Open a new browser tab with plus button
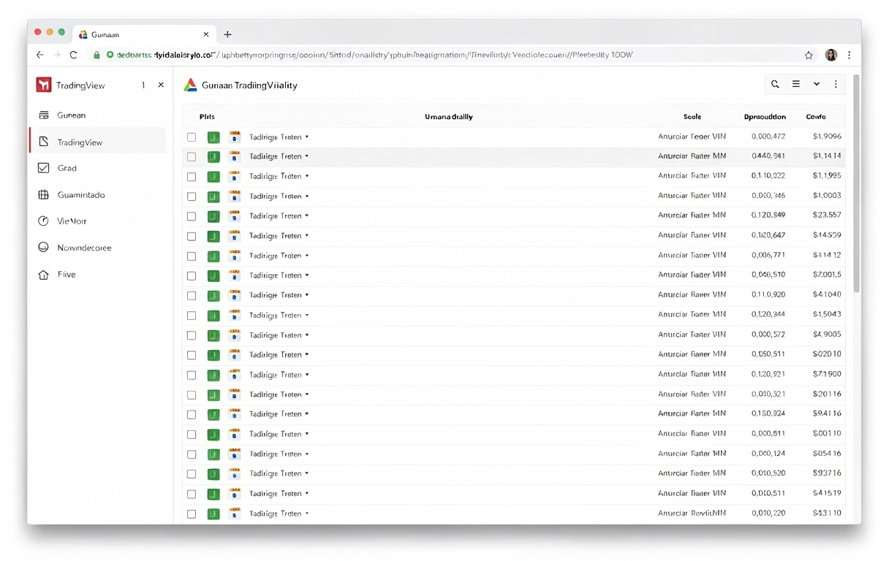Screen dimensions: 889x561 [x=227, y=34]
